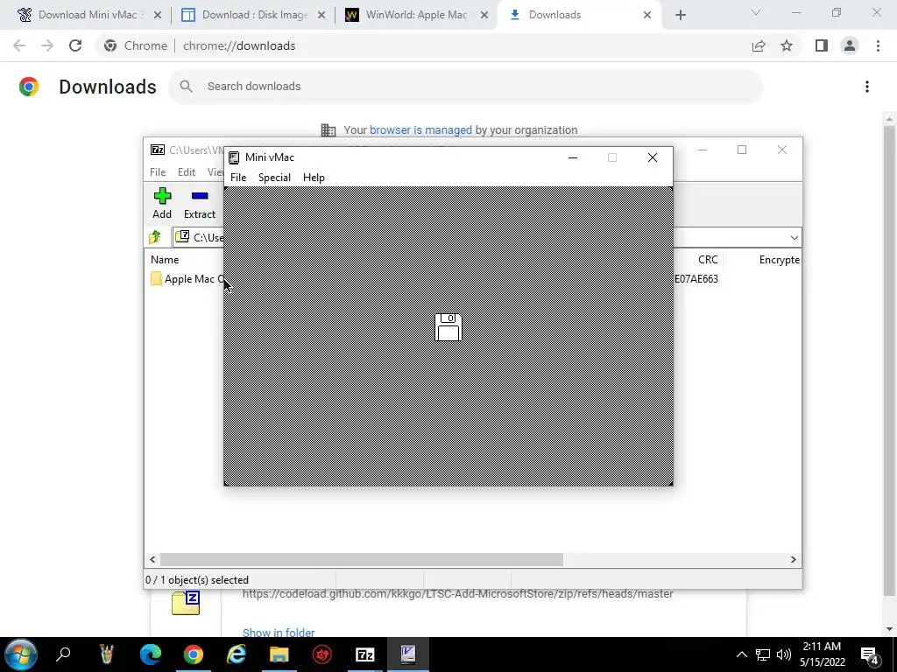Click the floppy disk icon in the emulator
Viewport: 897px width, 672px height.
[448, 327]
